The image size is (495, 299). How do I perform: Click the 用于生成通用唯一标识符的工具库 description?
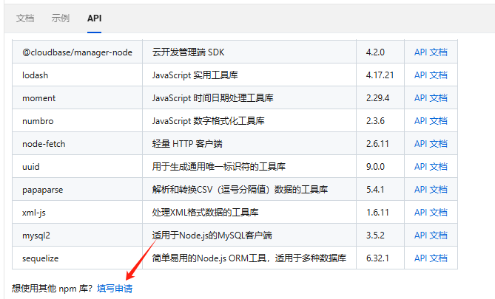point(218,166)
